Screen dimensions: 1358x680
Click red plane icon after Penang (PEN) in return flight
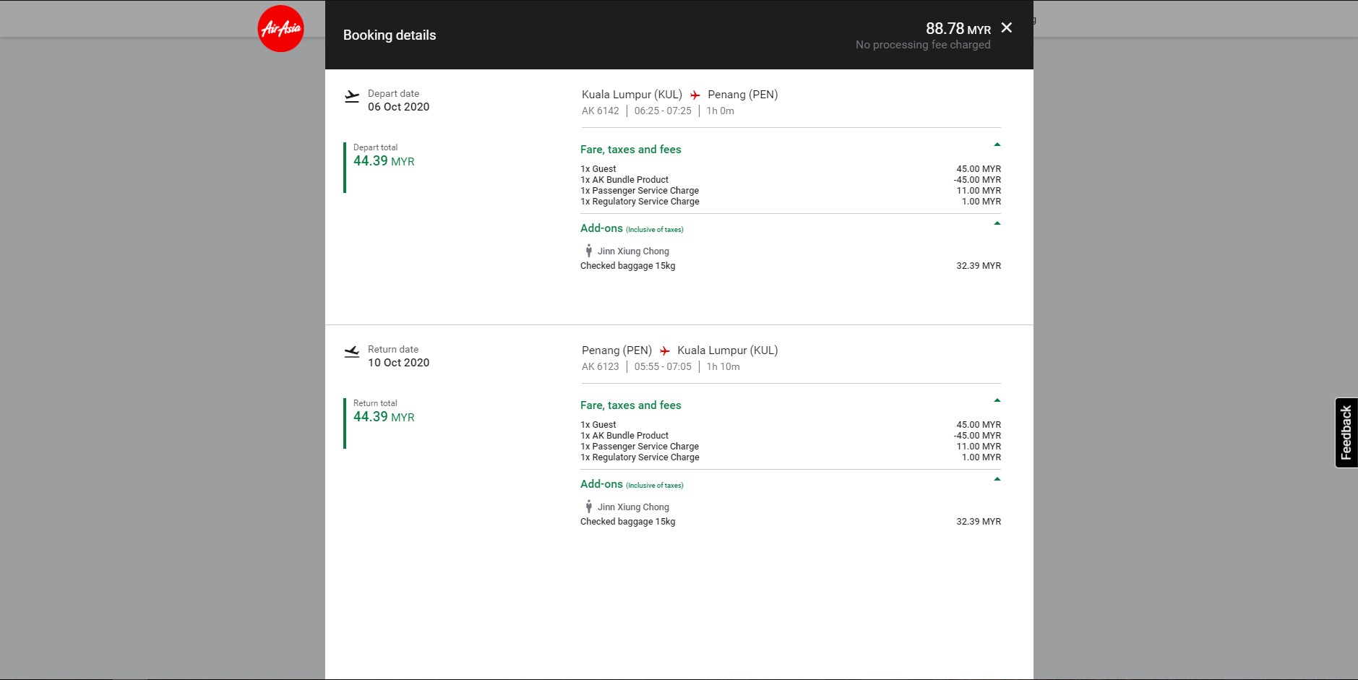[x=664, y=351]
